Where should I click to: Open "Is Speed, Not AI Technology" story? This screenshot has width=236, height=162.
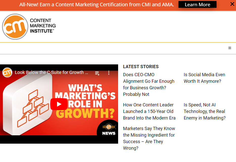click(x=205, y=111)
